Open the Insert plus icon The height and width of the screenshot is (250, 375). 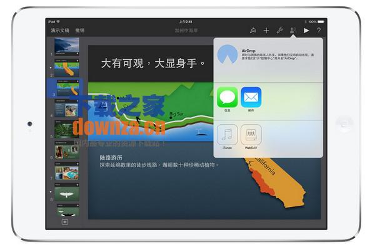[266, 31]
